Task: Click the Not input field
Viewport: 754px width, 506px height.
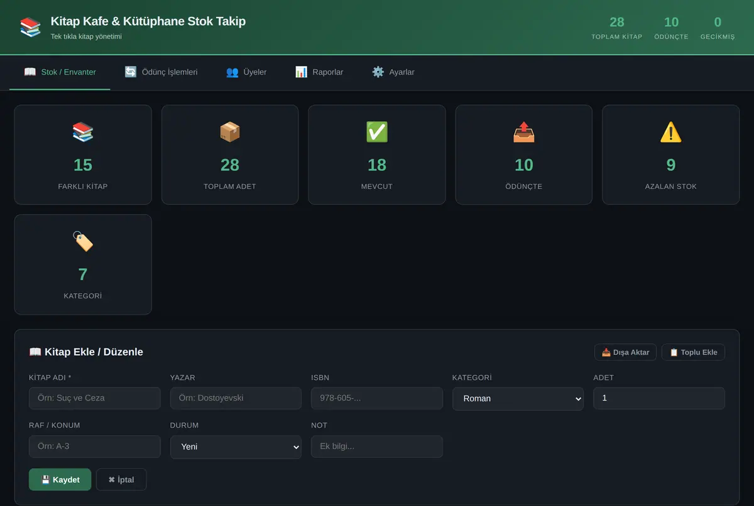Action: [x=377, y=446]
